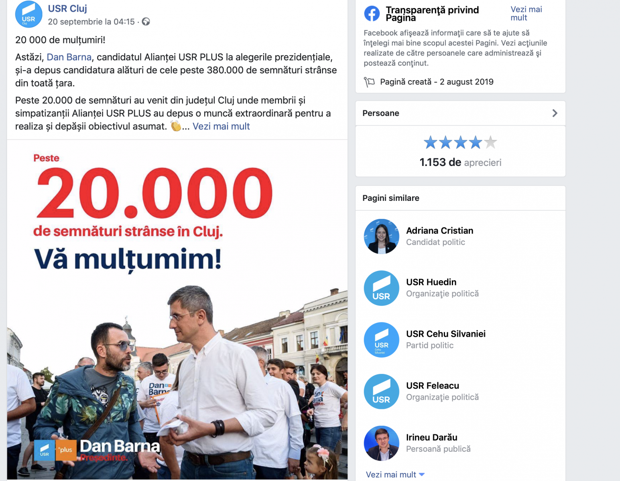Click the Facebook logo in the transparency panel

tap(372, 14)
